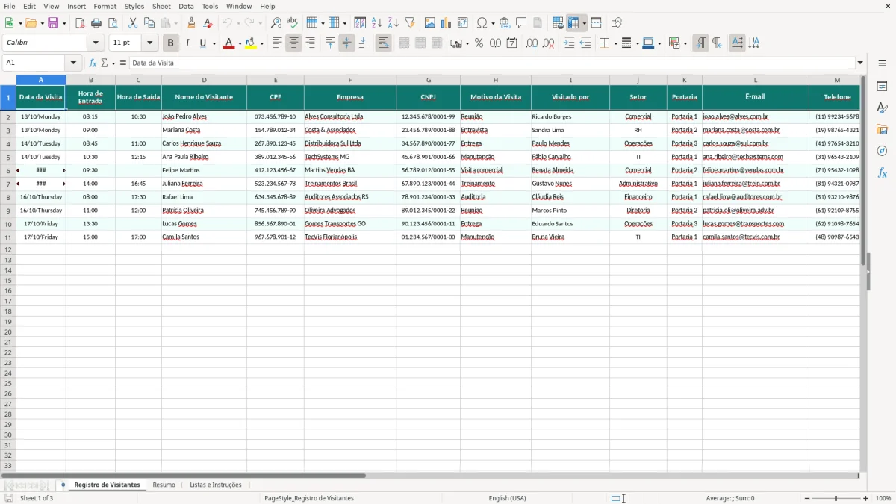
Task: Delete a decimal place
Action: [548, 43]
